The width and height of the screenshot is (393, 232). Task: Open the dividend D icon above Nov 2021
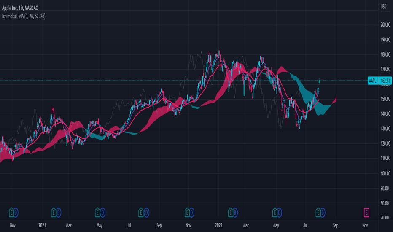pos(191,213)
